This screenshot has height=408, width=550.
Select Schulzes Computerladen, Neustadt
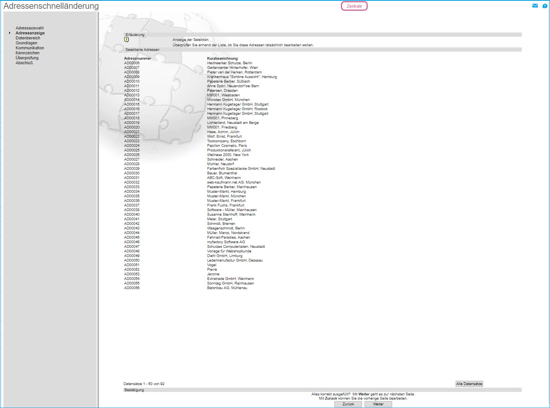(236, 247)
